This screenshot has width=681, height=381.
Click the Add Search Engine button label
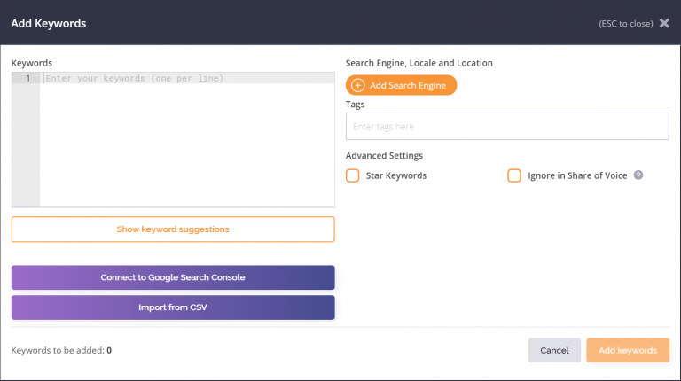click(x=407, y=85)
